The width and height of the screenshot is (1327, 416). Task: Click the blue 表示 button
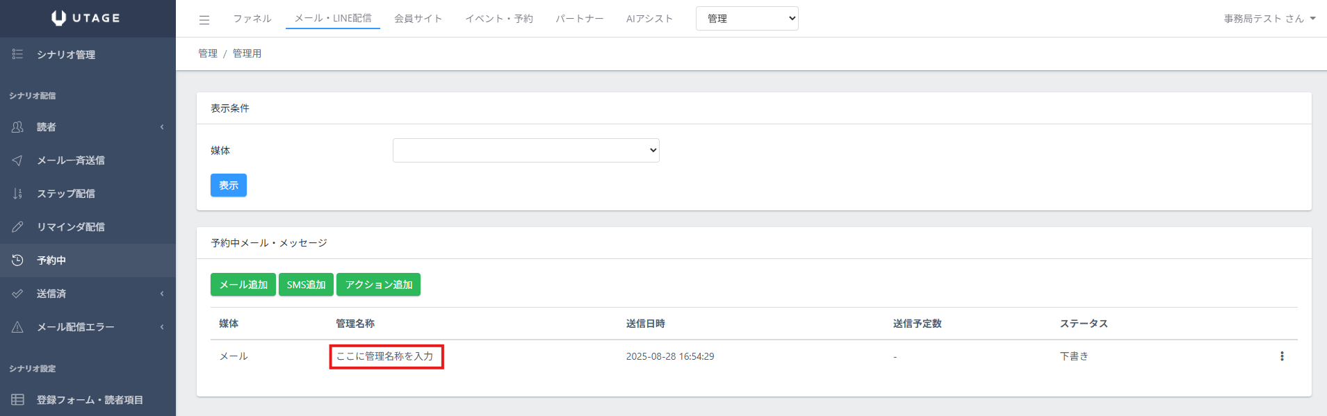[229, 185]
